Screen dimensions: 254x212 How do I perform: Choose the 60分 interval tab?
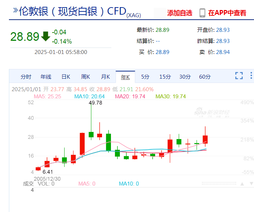tap(205, 77)
